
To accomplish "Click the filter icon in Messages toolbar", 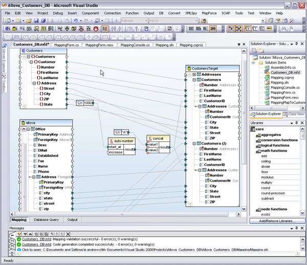I will point(19,234).
